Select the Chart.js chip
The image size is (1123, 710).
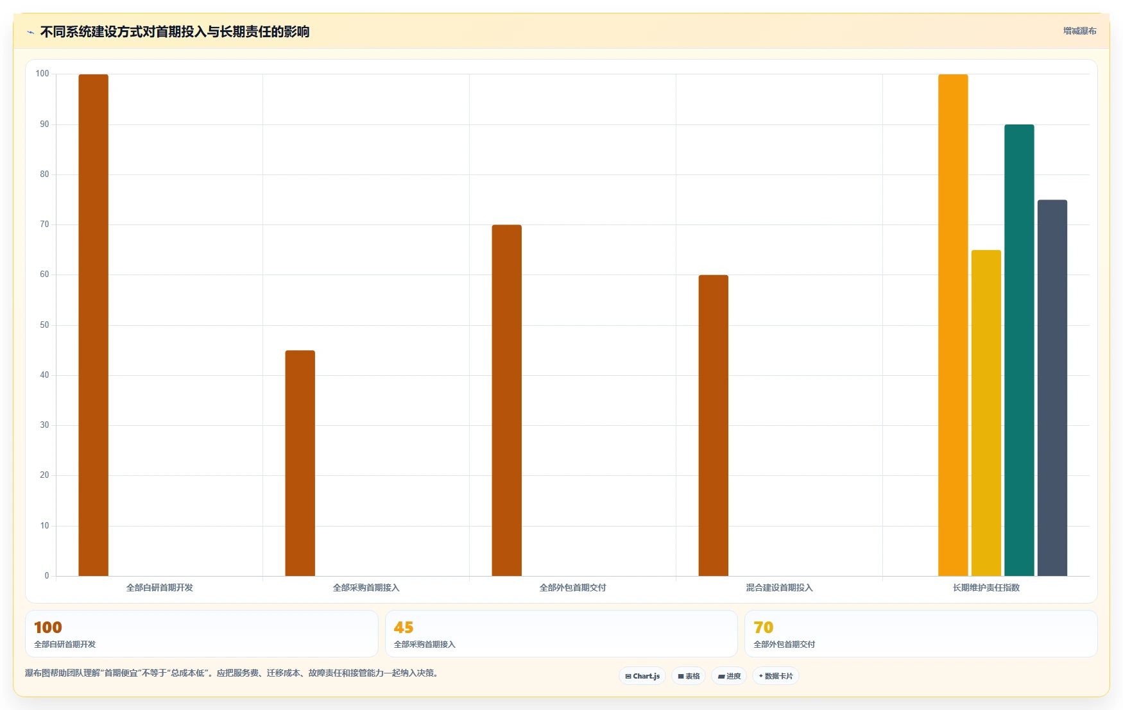pos(642,676)
